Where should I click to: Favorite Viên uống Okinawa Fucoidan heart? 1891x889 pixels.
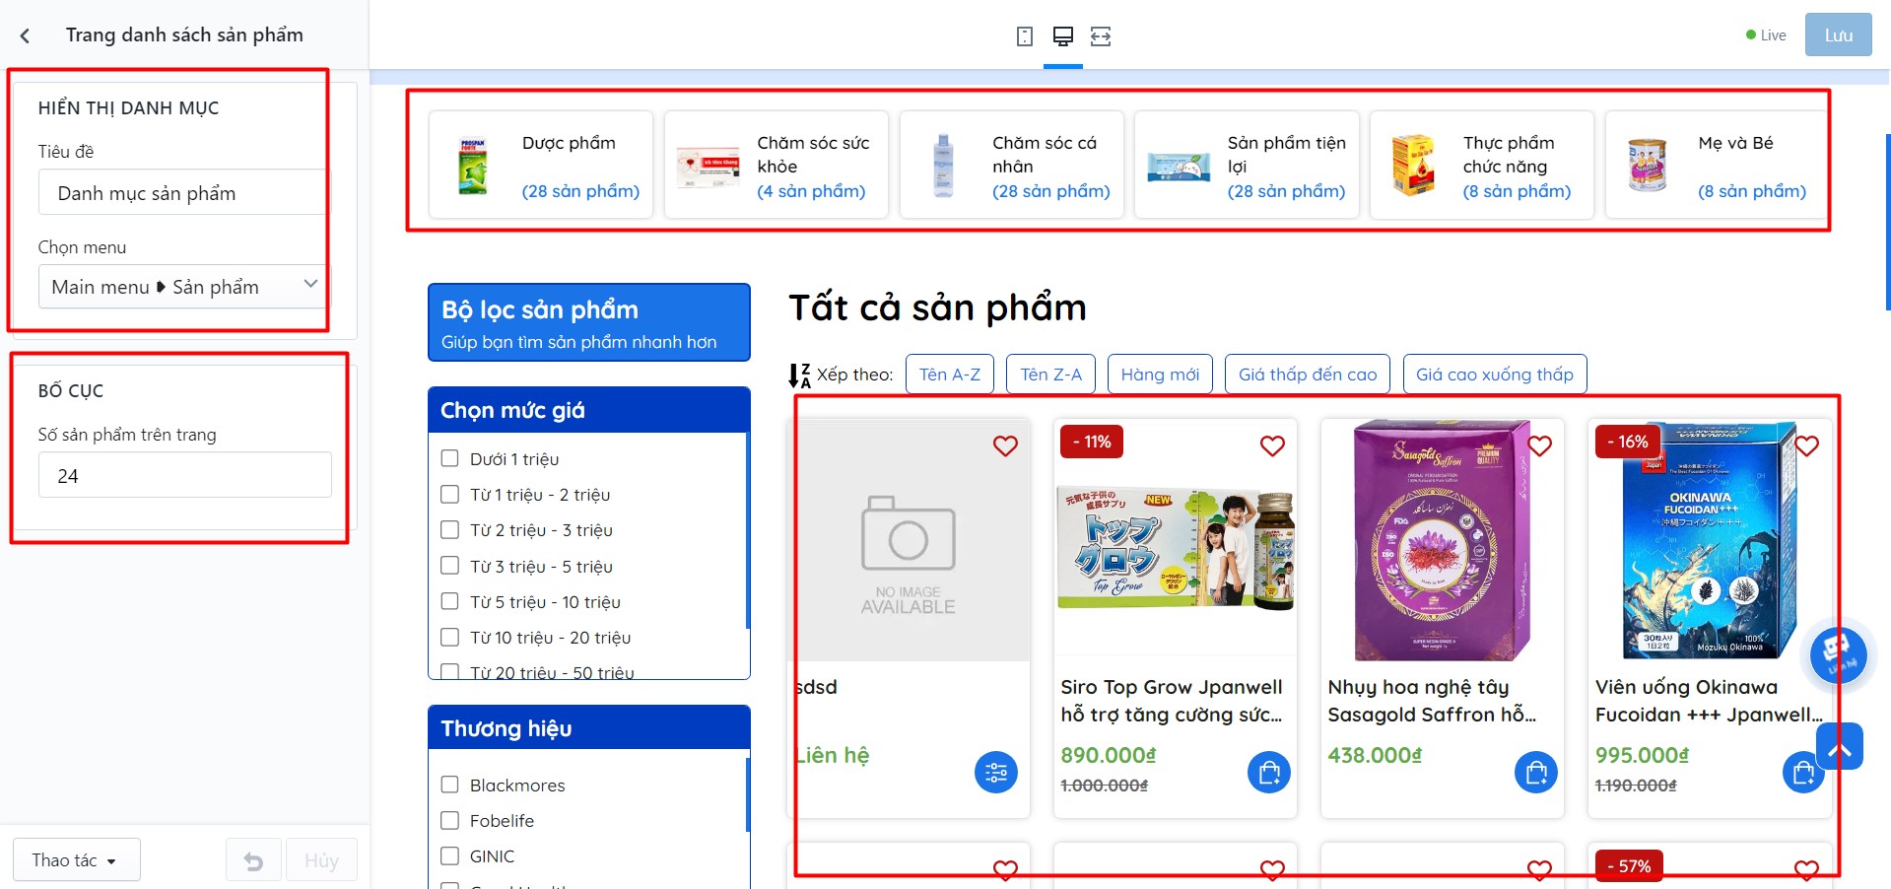point(1806,445)
